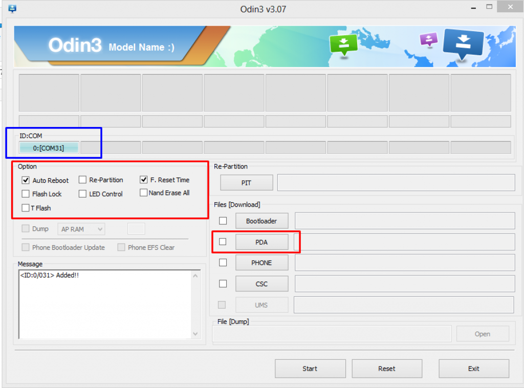Click the purple message bubble icon
The width and height of the screenshot is (524, 388).
428,40
